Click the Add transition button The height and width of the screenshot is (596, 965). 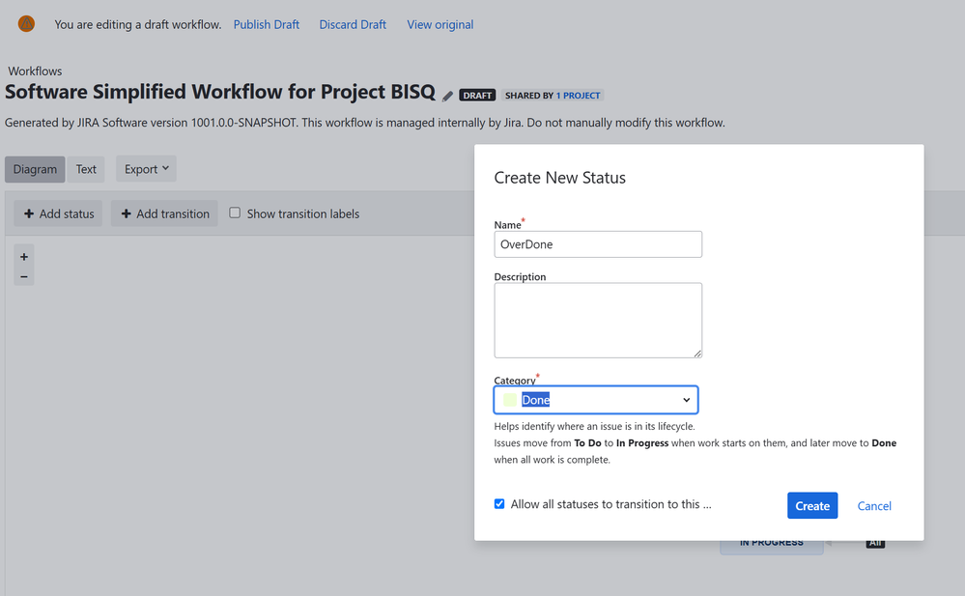click(164, 213)
